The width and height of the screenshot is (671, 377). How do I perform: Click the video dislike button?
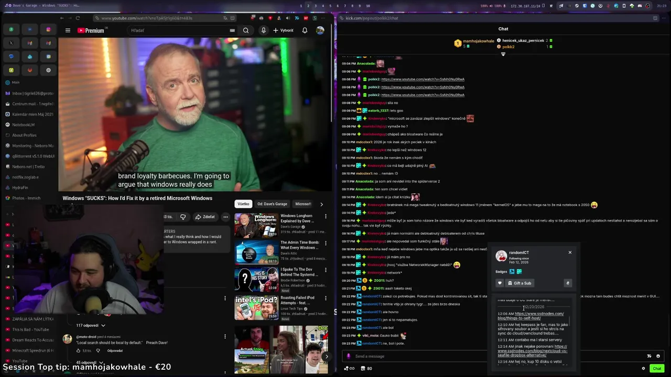183,217
